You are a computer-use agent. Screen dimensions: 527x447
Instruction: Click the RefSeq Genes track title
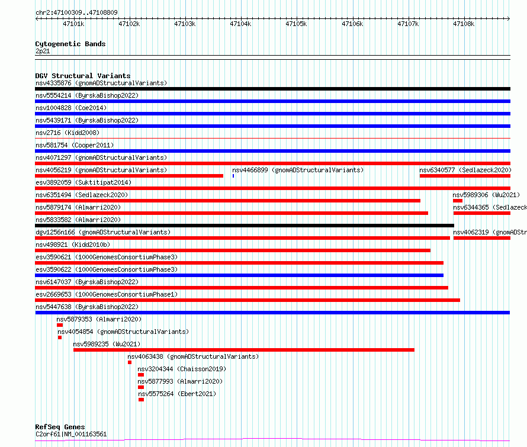[60, 427]
